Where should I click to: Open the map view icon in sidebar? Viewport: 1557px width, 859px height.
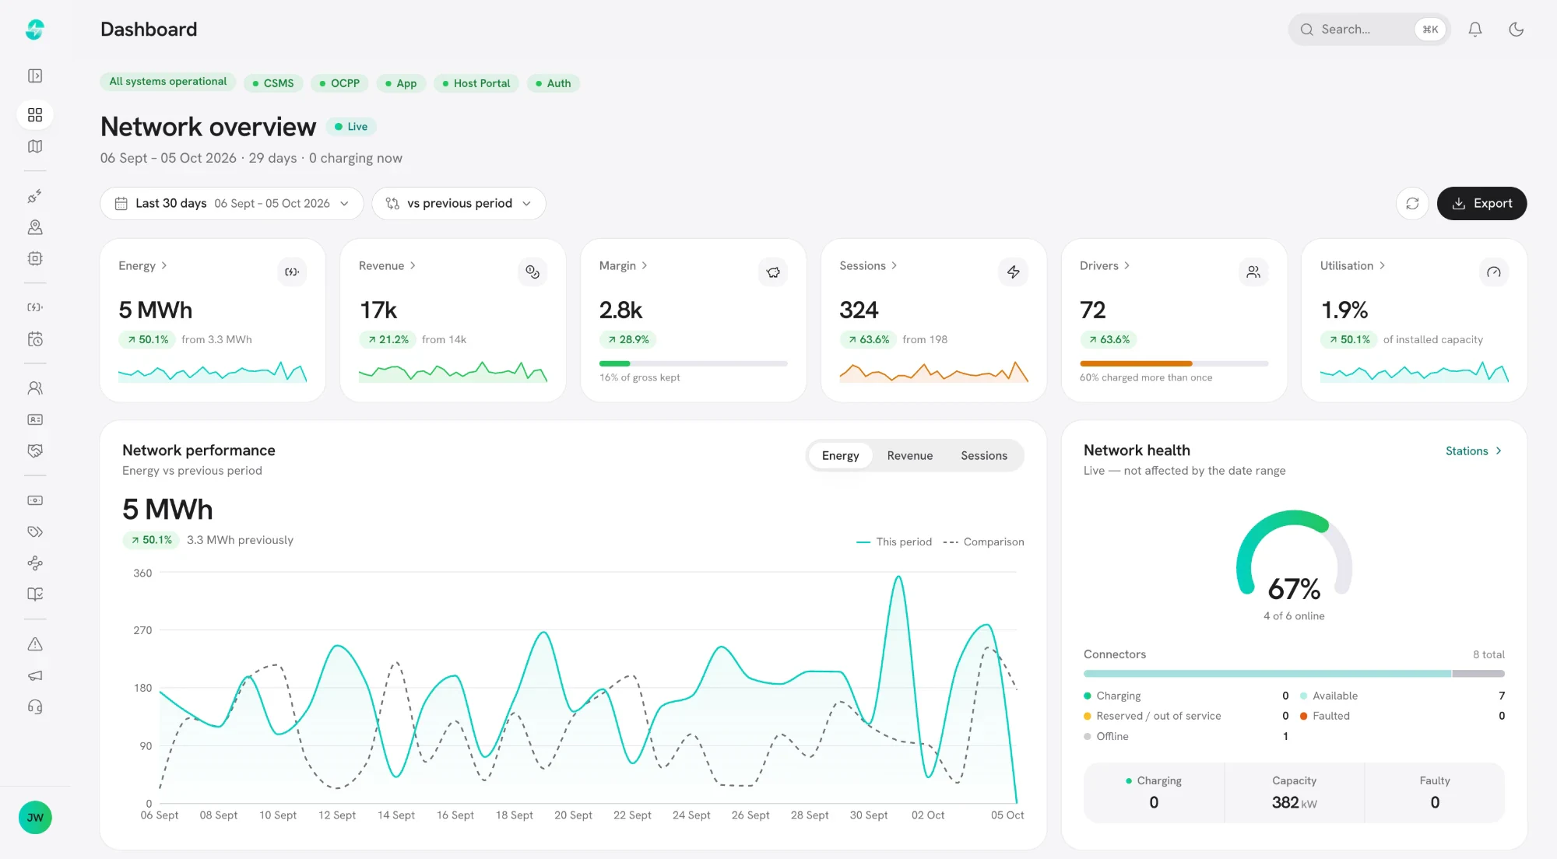coord(35,146)
